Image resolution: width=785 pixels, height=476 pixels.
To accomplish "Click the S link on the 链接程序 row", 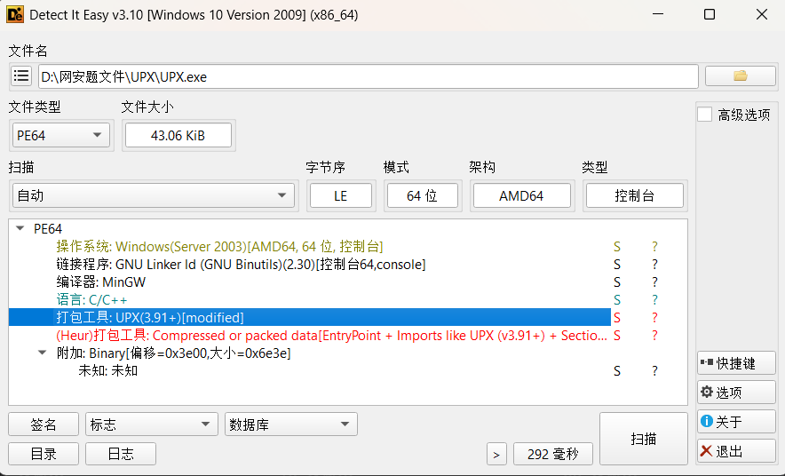I will (x=617, y=265).
